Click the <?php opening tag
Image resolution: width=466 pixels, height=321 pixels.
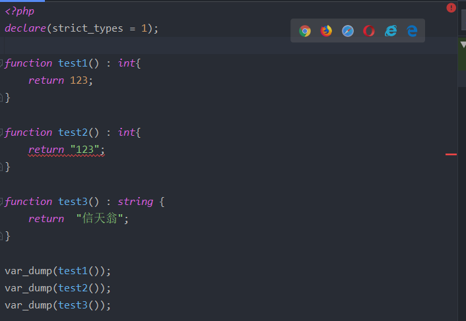[x=20, y=11]
